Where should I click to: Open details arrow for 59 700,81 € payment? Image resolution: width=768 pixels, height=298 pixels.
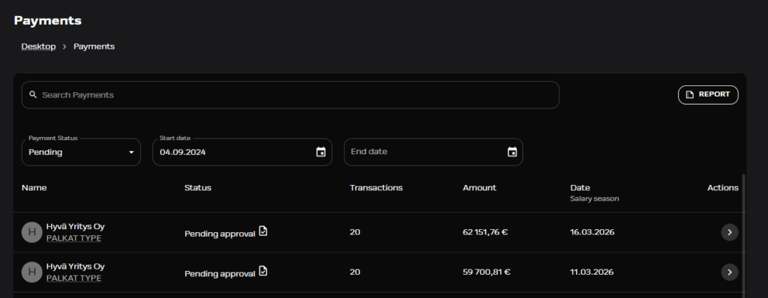point(729,272)
